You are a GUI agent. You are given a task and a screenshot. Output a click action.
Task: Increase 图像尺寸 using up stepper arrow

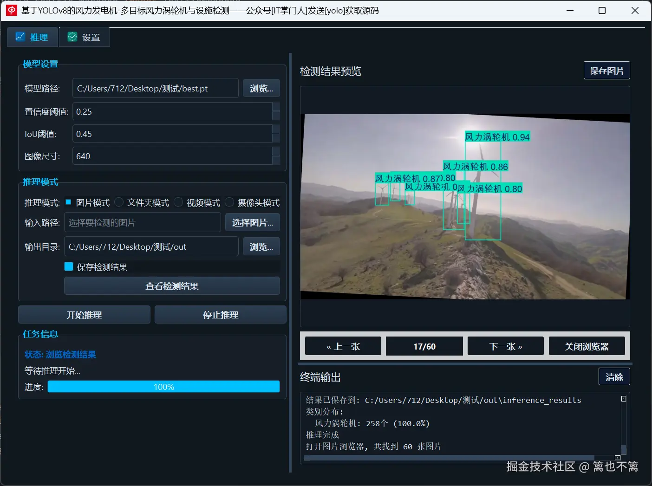(276, 151)
